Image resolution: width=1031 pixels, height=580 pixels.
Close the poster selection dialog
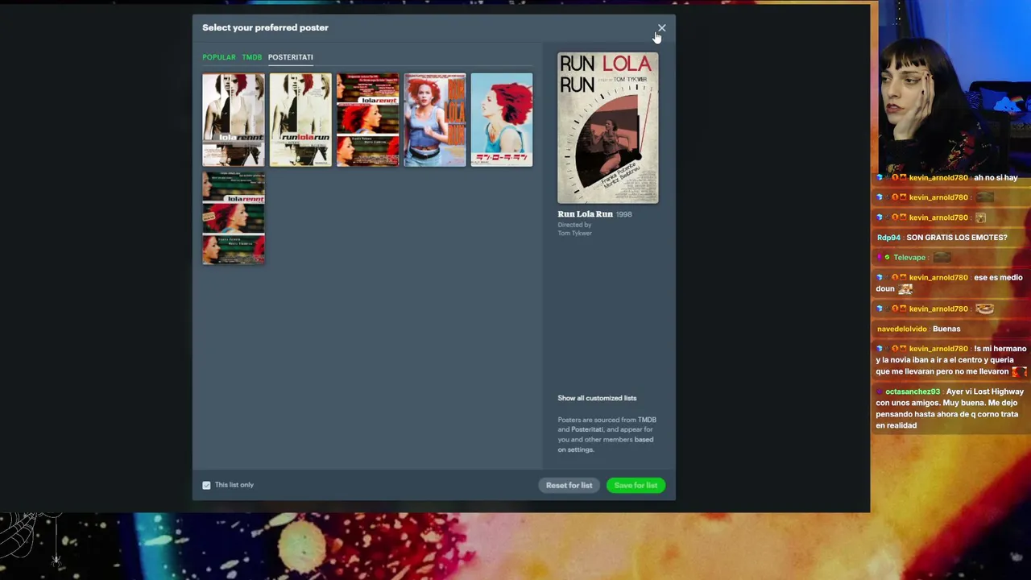pyautogui.click(x=661, y=28)
